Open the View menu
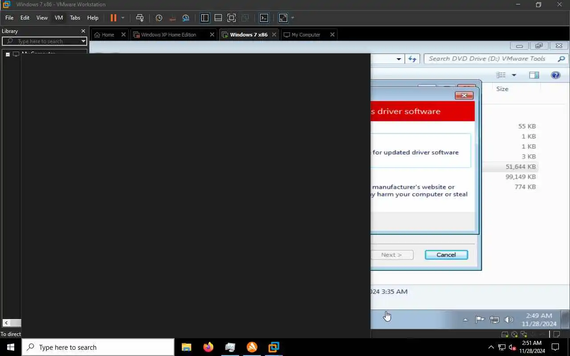Image resolution: width=570 pixels, height=356 pixels. (42, 18)
